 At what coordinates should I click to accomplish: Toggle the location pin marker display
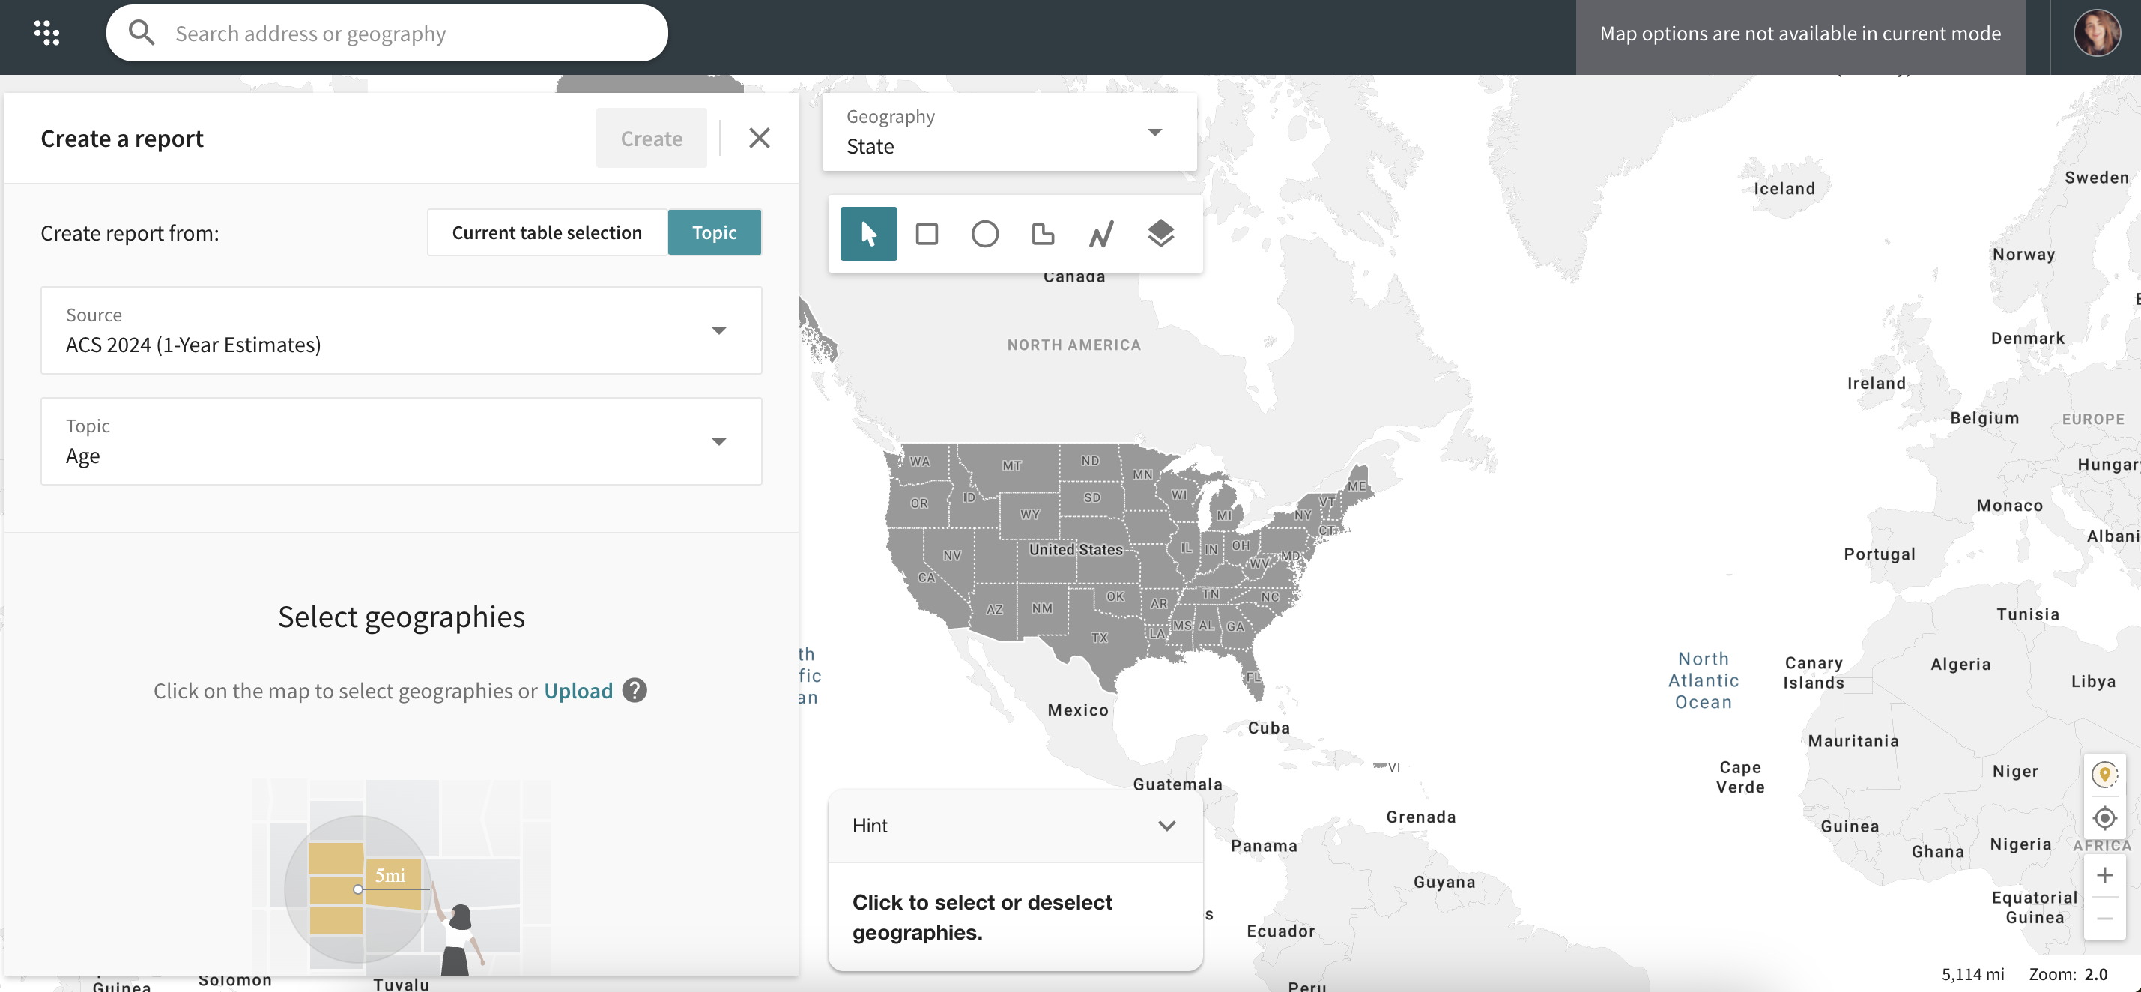[2105, 773]
